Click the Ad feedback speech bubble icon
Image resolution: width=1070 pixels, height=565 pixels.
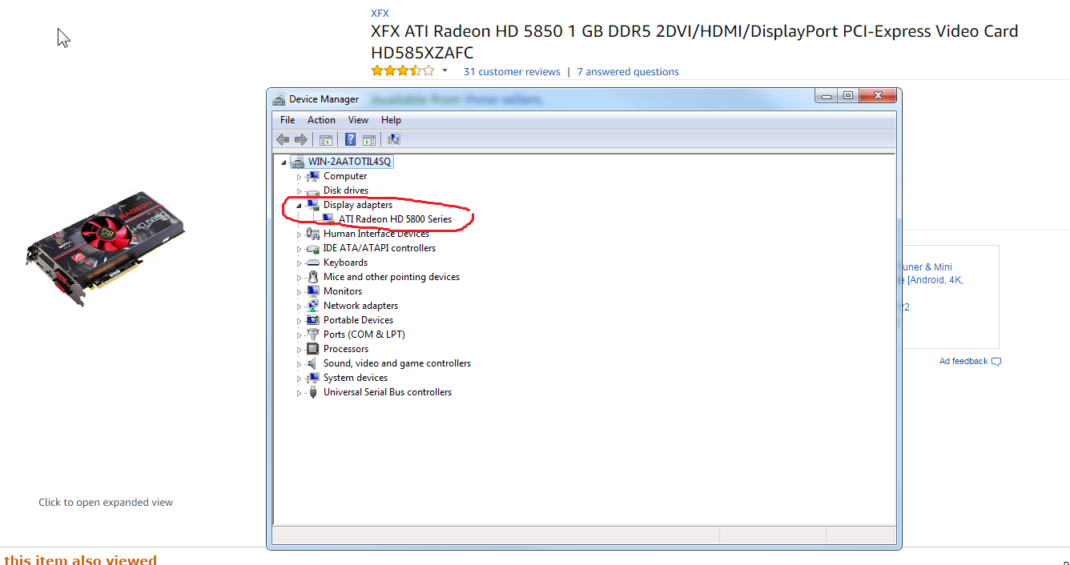pos(996,362)
